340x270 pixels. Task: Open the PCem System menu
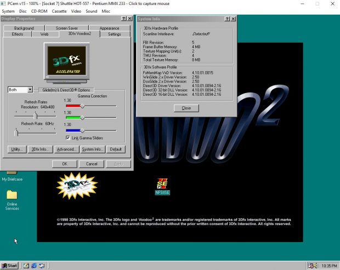(x=8, y=11)
